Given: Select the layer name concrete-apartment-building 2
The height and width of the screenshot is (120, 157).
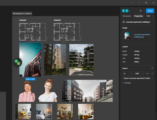Looking at the screenshot, I should tap(138, 22).
